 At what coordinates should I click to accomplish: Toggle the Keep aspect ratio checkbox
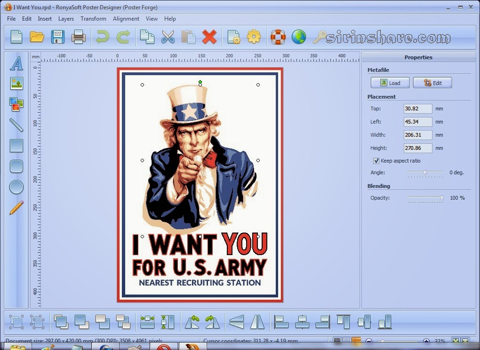click(x=376, y=161)
